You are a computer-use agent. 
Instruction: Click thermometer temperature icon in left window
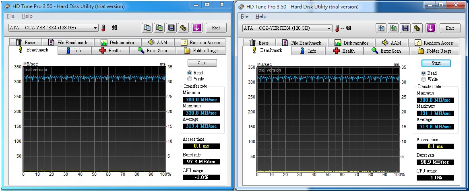[x=103, y=28]
